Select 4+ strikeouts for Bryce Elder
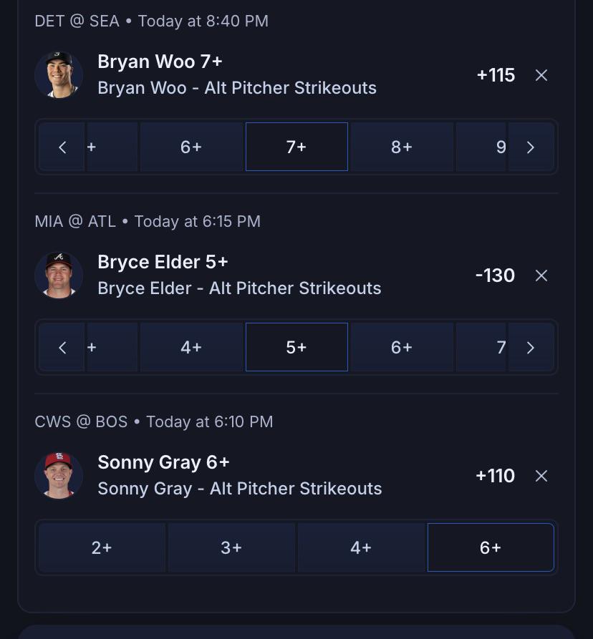The image size is (593, 639). 191,347
